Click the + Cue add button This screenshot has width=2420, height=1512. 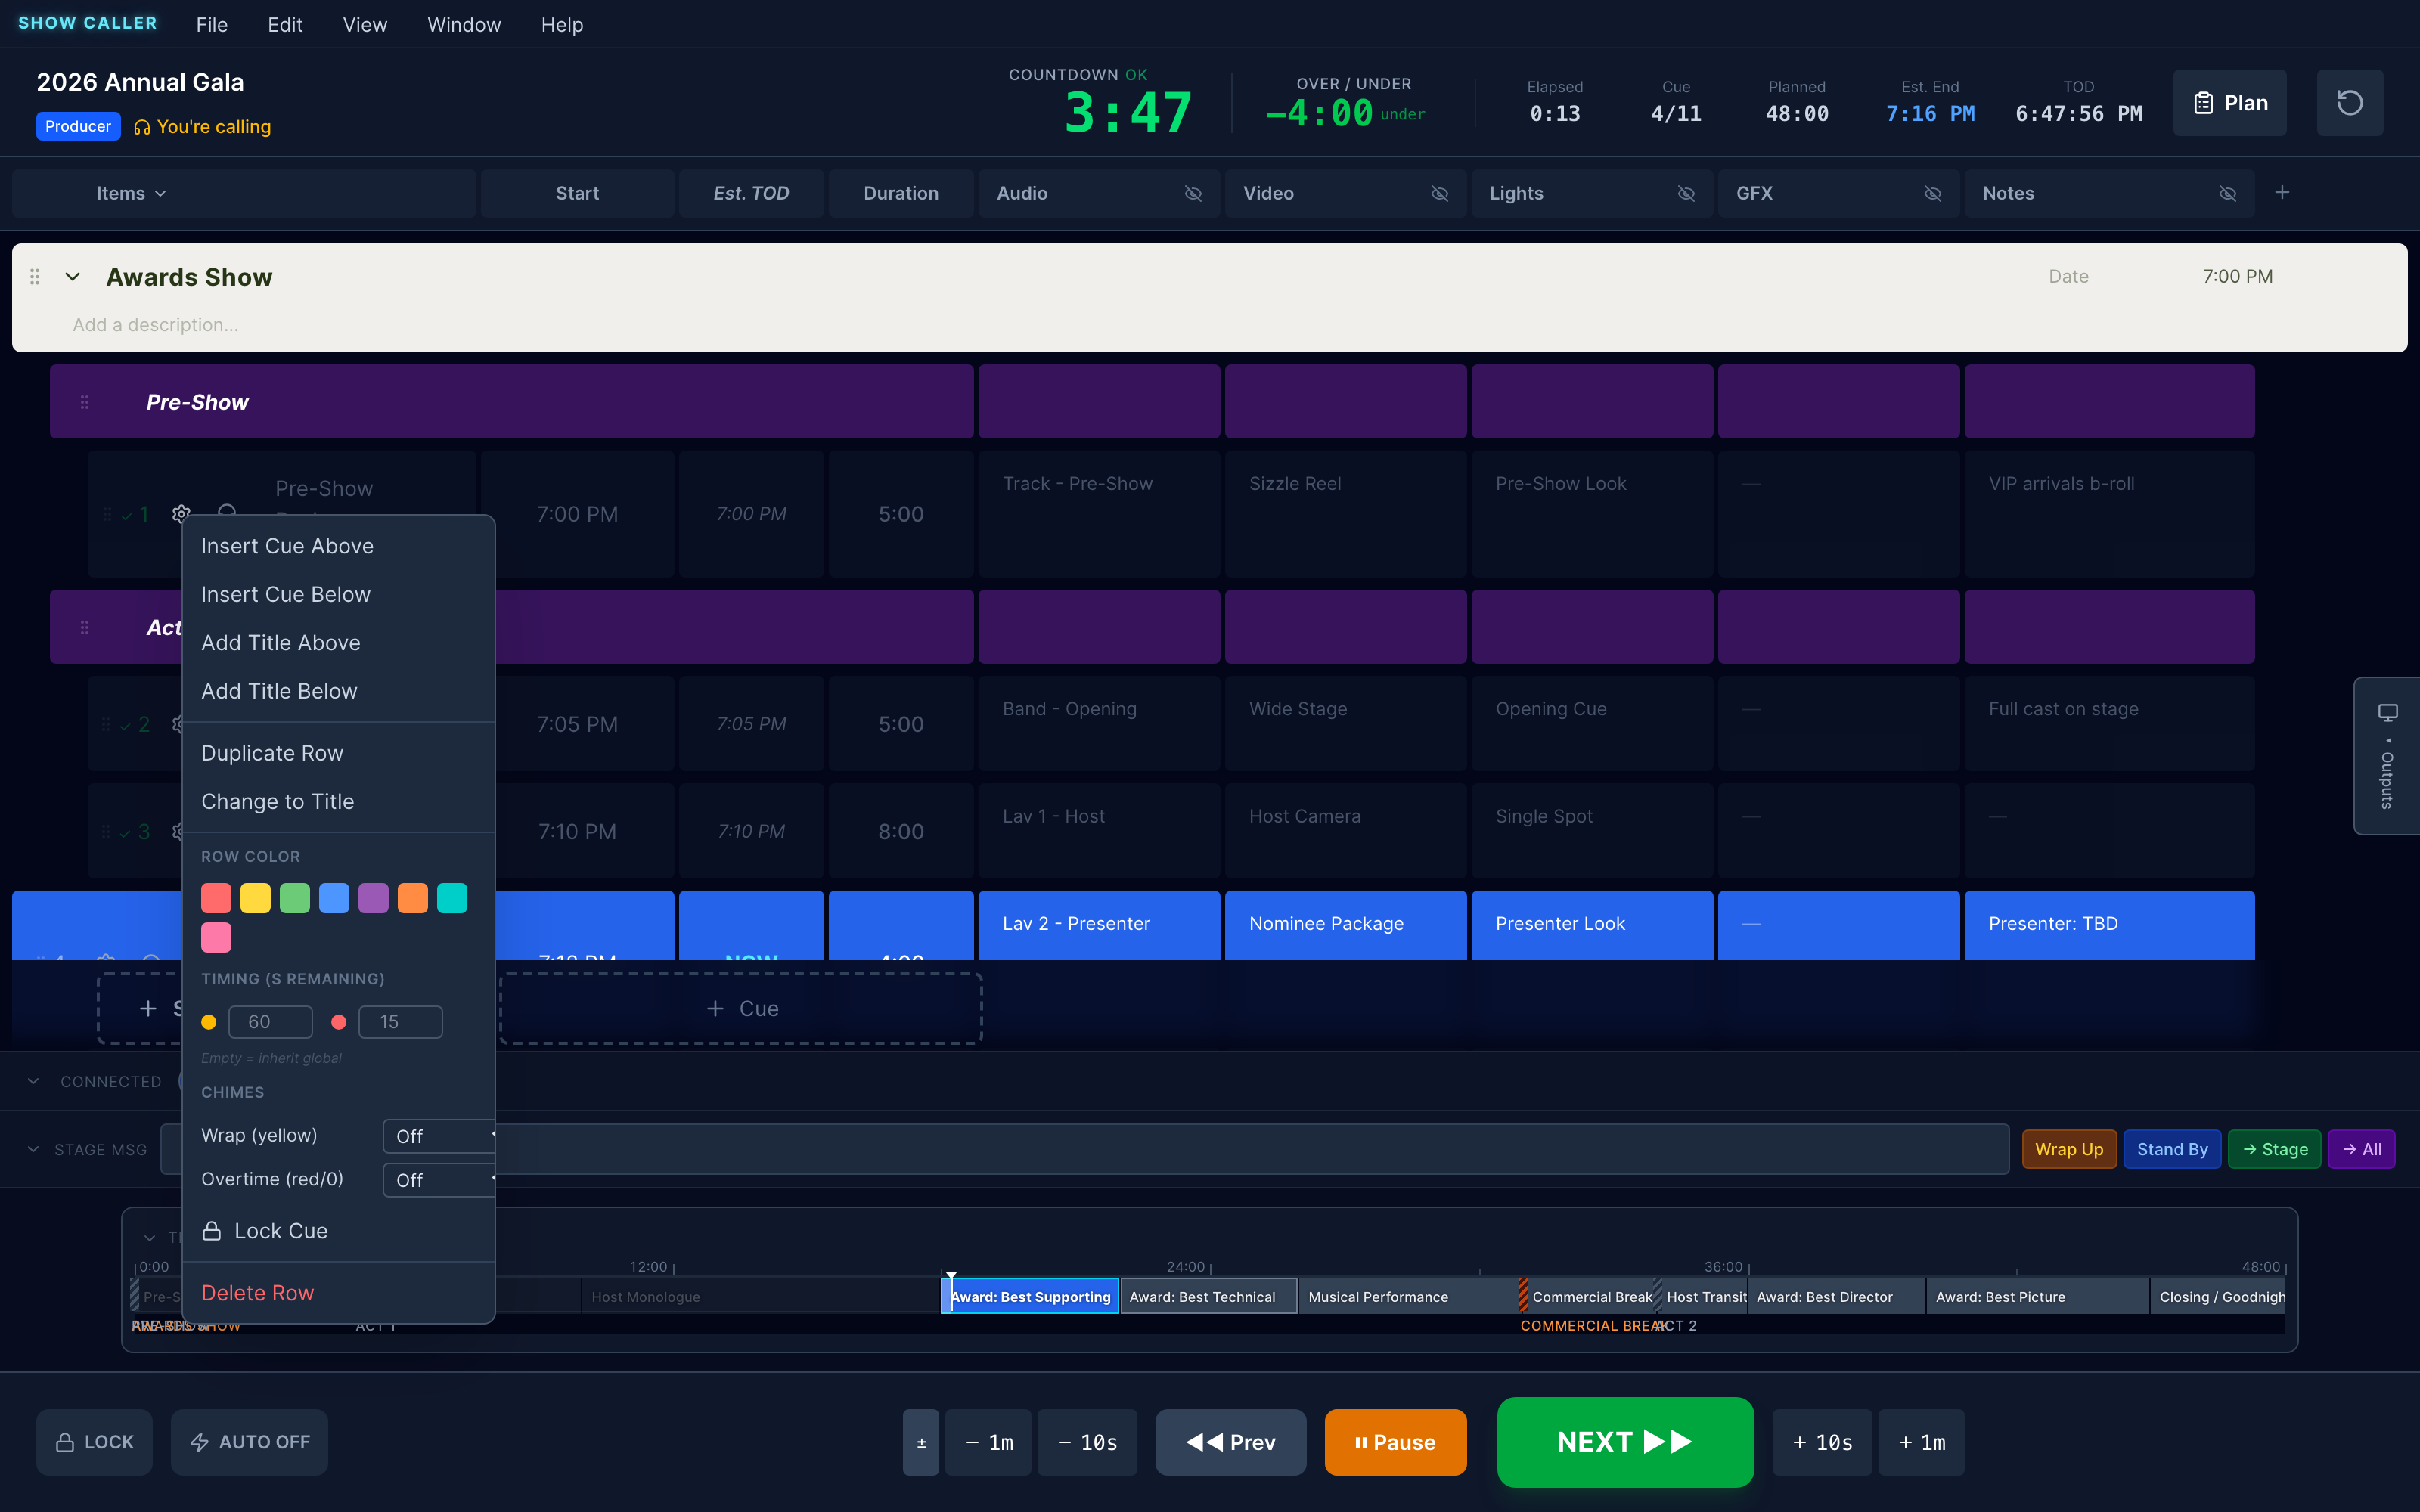(741, 1009)
